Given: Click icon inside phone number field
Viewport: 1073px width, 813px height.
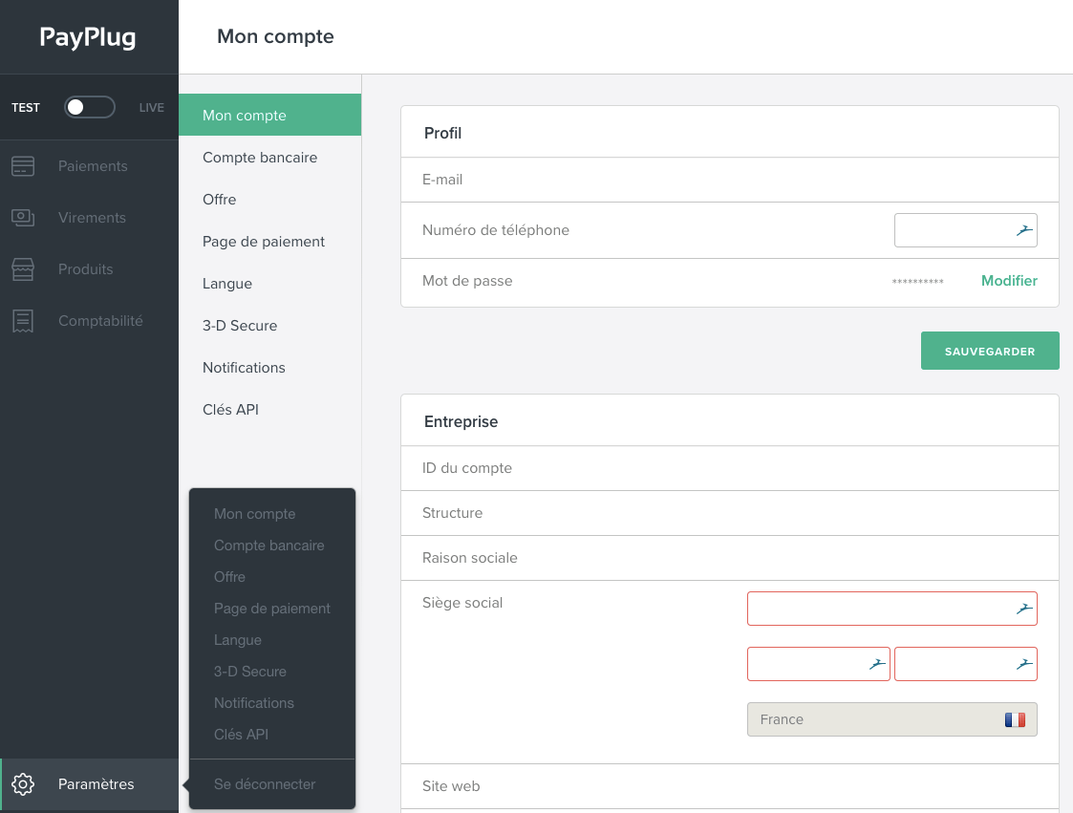Looking at the screenshot, I should click(1024, 230).
